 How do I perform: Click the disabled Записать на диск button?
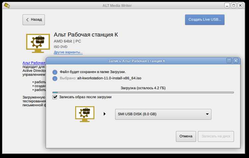point(216,136)
